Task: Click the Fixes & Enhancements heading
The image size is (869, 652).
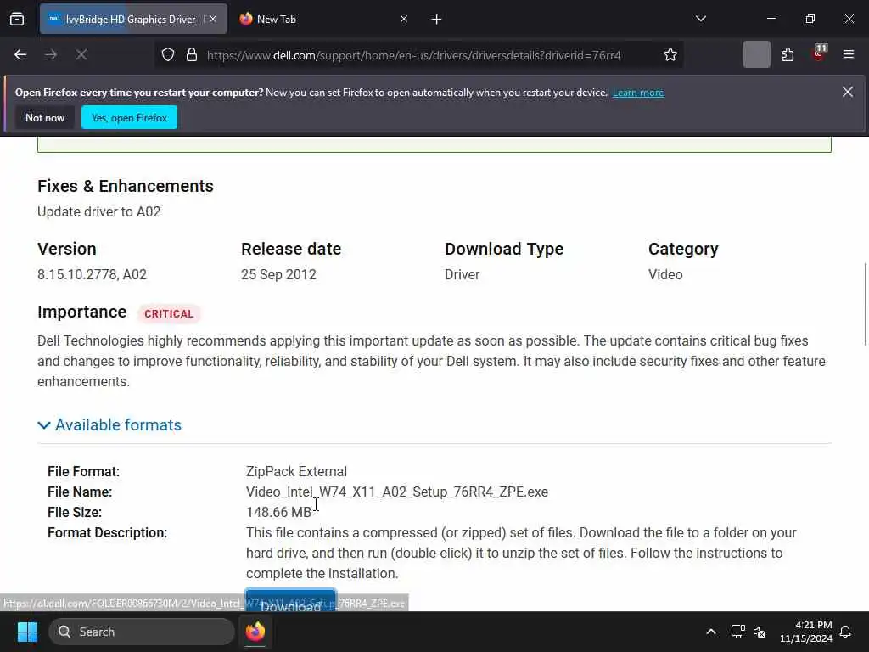Action: point(126,186)
